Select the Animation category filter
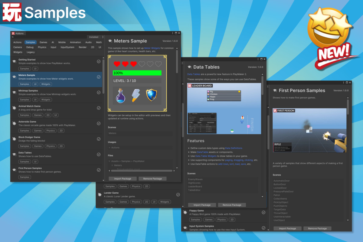This screenshot has height=242, width=363. pyautogui.click(x=75, y=42)
